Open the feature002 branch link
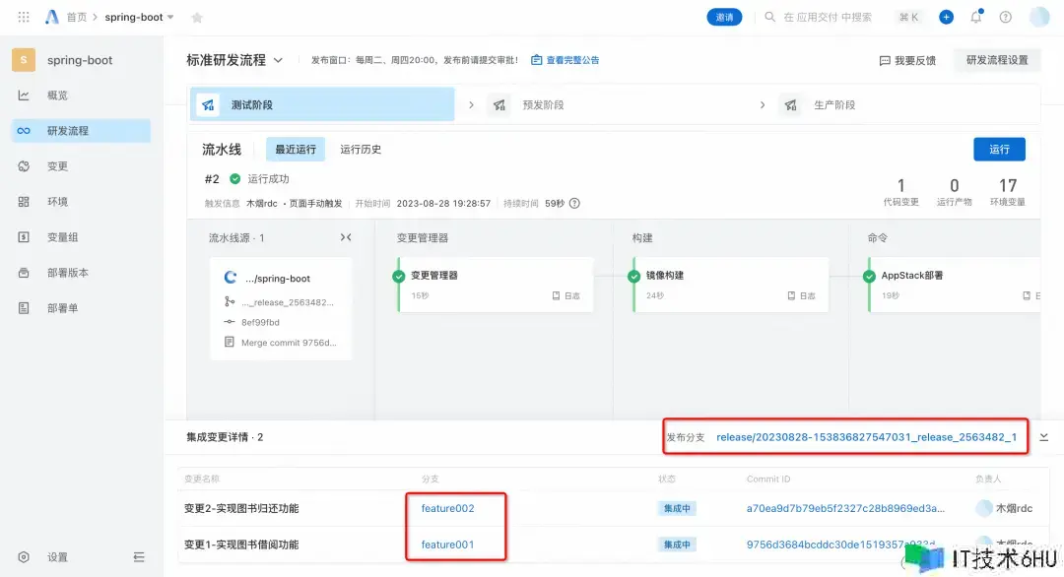1064x577 pixels. pos(447,508)
